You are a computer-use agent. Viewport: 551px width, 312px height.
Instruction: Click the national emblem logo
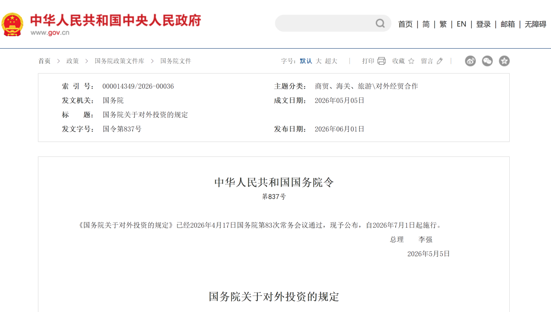[x=12, y=24]
